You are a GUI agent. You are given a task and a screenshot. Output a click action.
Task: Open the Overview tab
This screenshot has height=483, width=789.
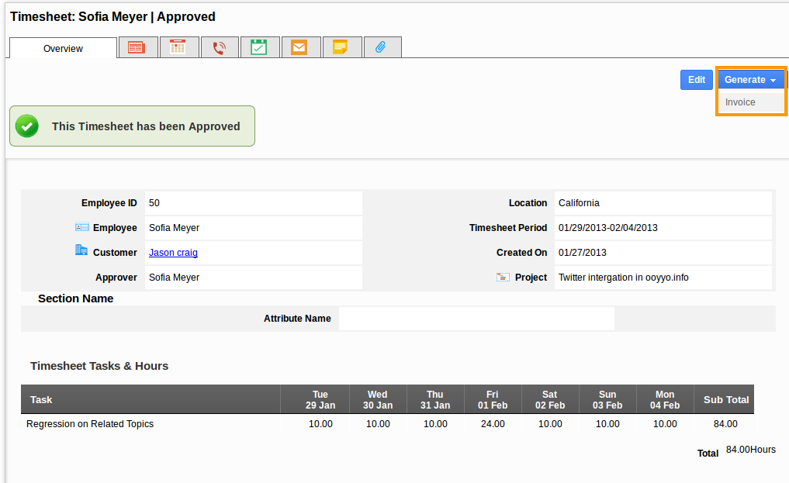(x=63, y=48)
